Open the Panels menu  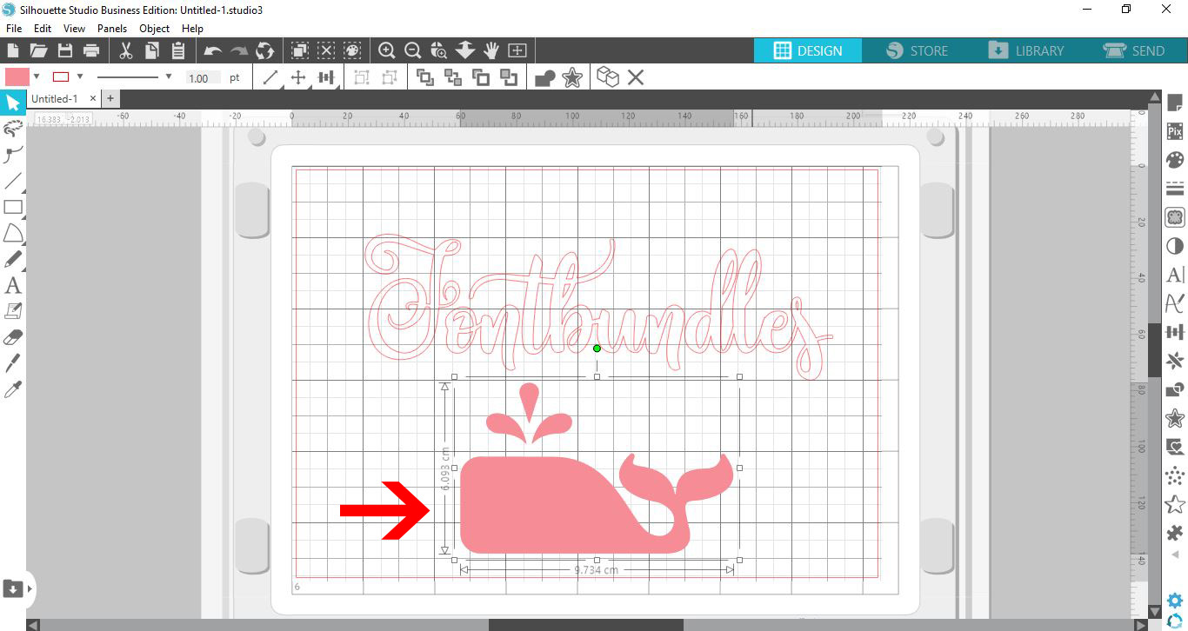click(x=112, y=29)
